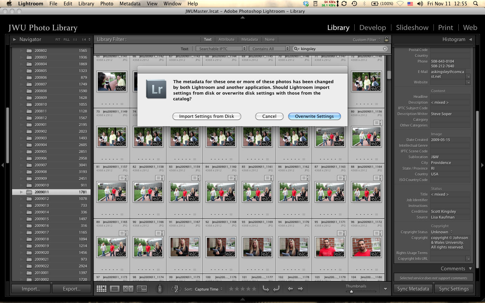Open Compare (XY) view
Image resolution: width=485 pixels, height=303 pixels.
click(x=128, y=289)
